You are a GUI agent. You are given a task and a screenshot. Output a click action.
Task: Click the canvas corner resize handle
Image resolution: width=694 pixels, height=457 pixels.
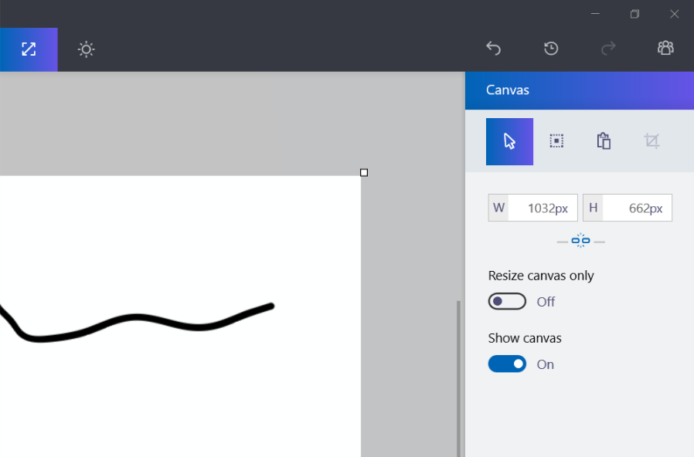click(364, 173)
